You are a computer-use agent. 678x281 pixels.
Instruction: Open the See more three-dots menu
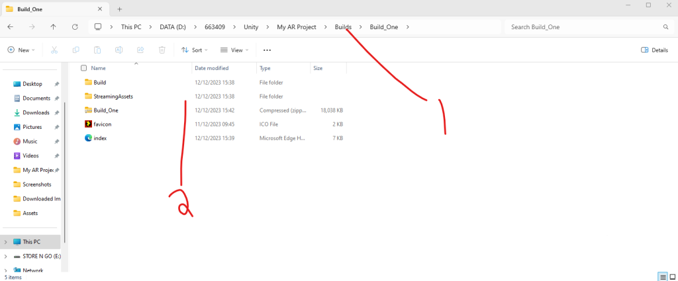(x=267, y=50)
